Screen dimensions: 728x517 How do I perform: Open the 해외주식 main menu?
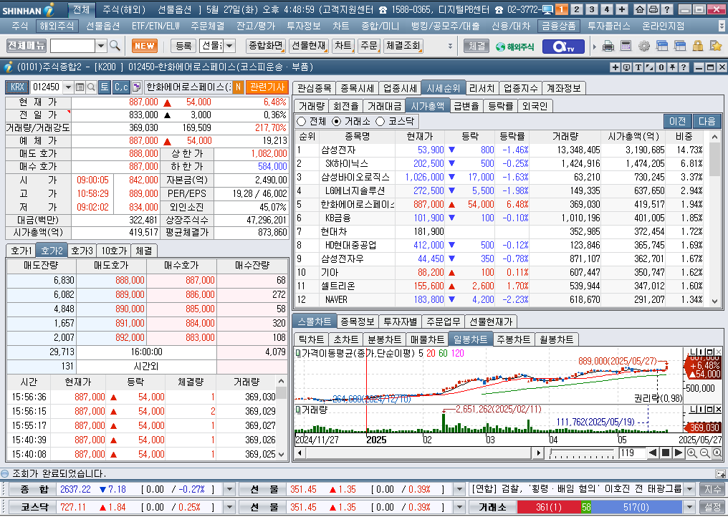[x=57, y=26]
